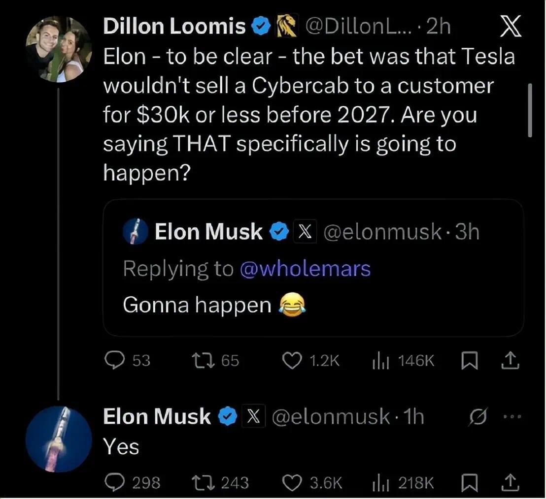Image resolution: width=546 pixels, height=499 pixels.
Task: Repost Dillon Loomis's tweet with 65 reposts
Action: tap(200, 362)
